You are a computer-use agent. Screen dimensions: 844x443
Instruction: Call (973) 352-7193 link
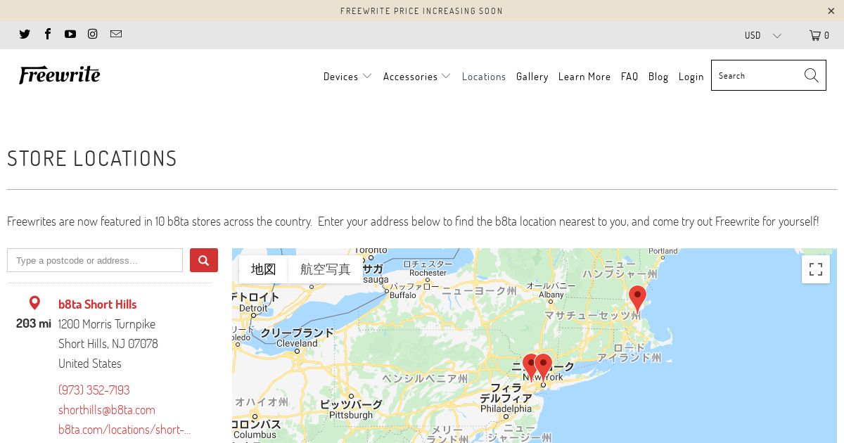[x=94, y=390]
